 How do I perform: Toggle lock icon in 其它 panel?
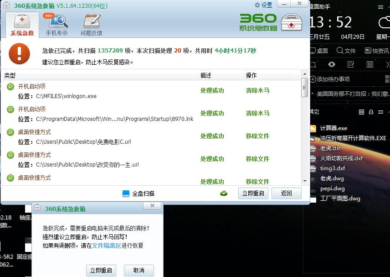[x=371, y=112]
